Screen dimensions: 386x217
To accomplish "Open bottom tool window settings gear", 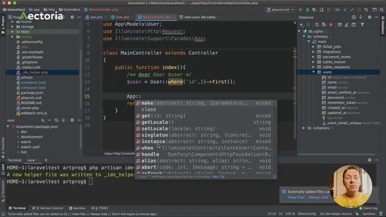I will point(370,160).
